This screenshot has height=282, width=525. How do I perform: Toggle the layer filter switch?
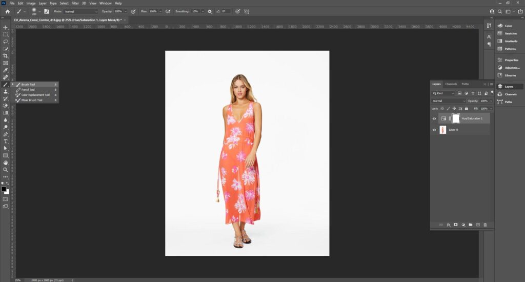(x=492, y=92)
